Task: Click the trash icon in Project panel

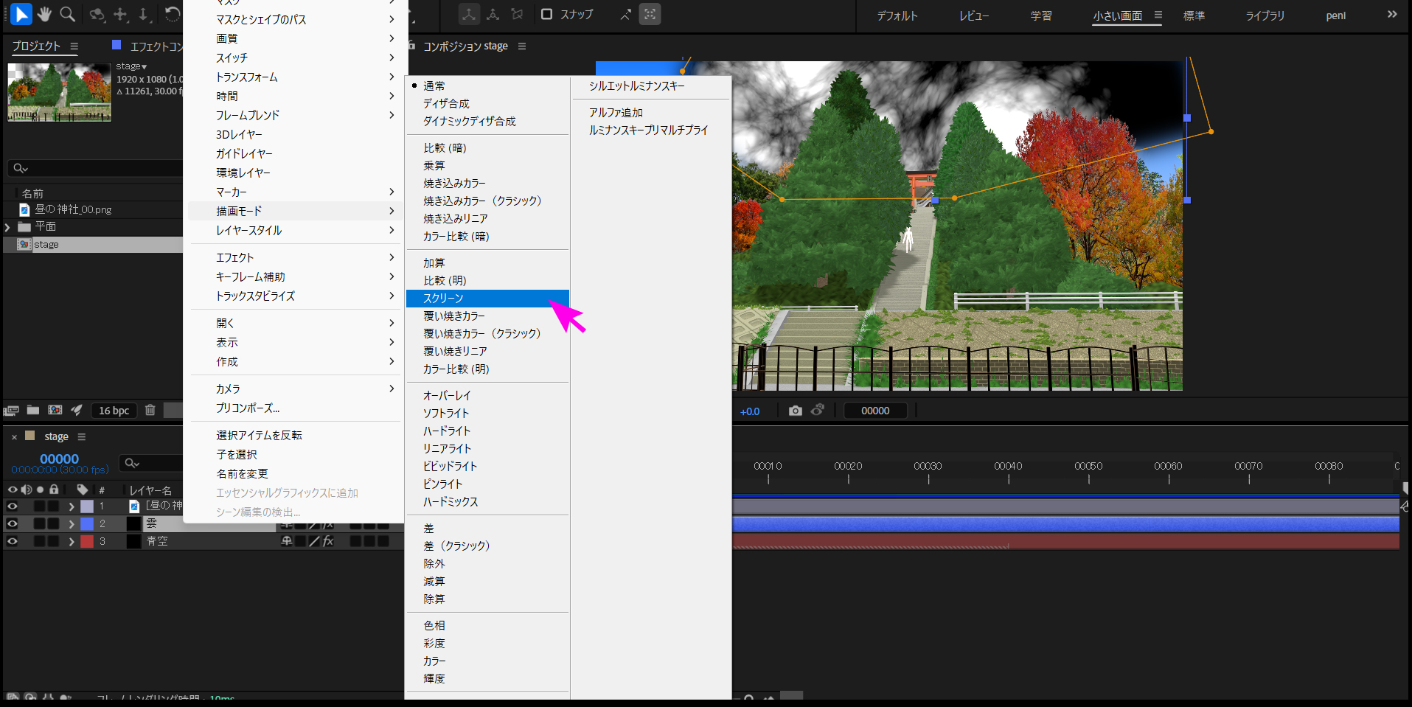Action: 150,410
